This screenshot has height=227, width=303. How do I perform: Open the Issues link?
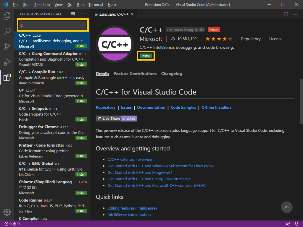pos(126,108)
